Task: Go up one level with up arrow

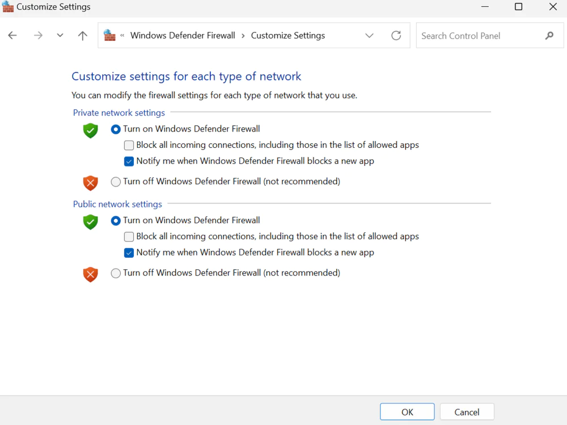Action: click(x=82, y=35)
